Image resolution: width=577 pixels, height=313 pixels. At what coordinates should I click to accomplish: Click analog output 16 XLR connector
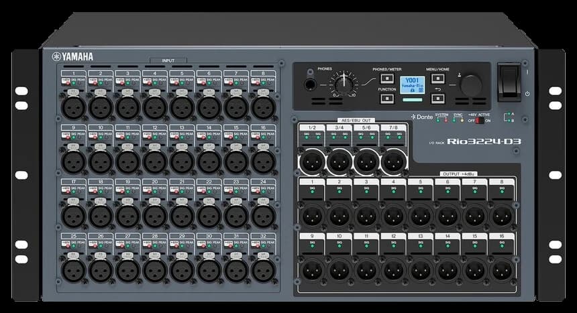click(x=503, y=270)
